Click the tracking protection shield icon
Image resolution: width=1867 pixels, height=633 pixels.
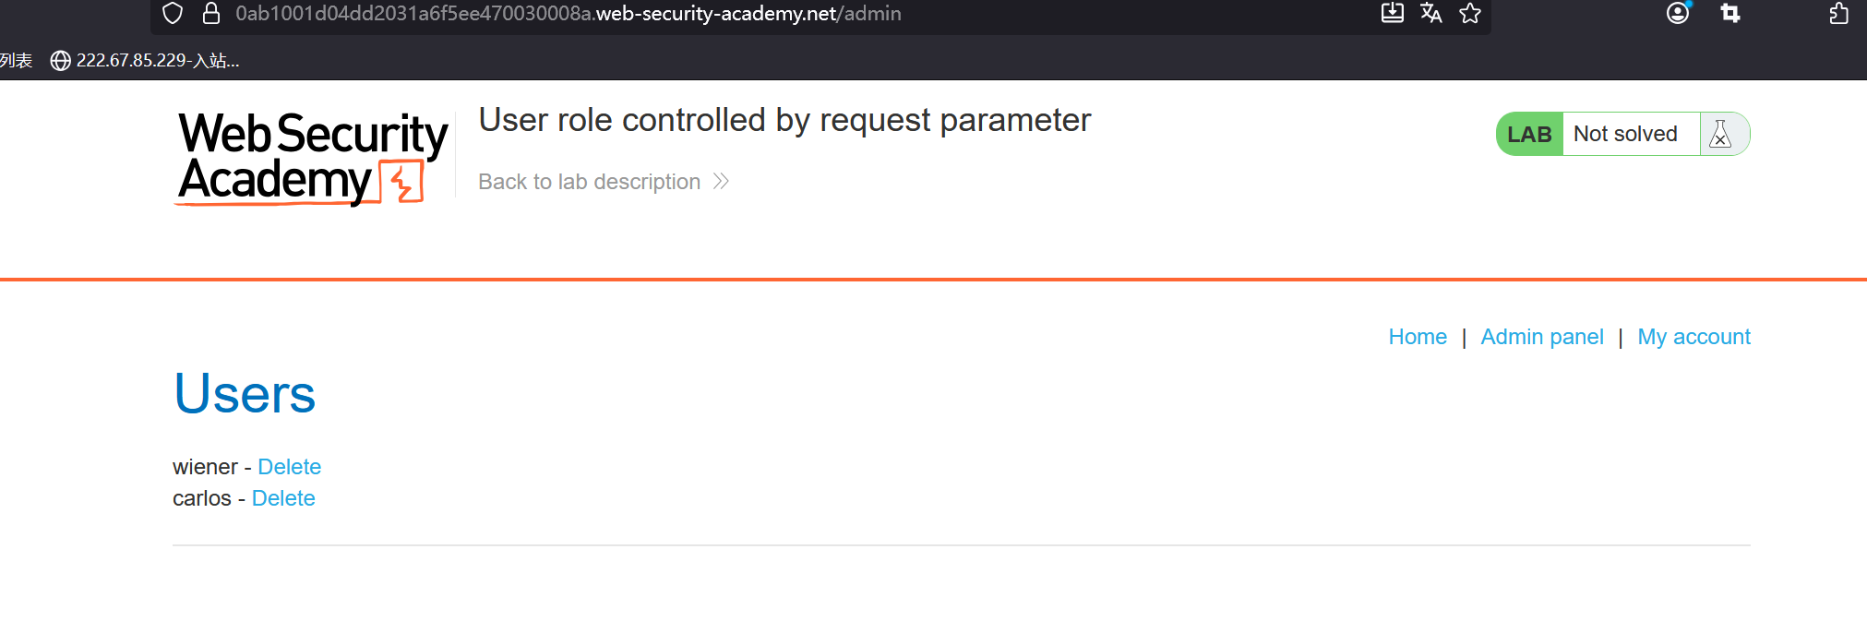(x=173, y=13)
